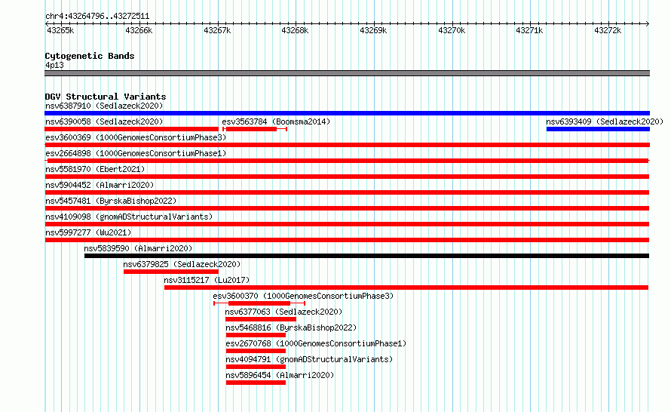This screenshot has height=412, width=671.
Task: Click the 43268k ruler label
Action: pyautogui.click(x=295, y=30)
